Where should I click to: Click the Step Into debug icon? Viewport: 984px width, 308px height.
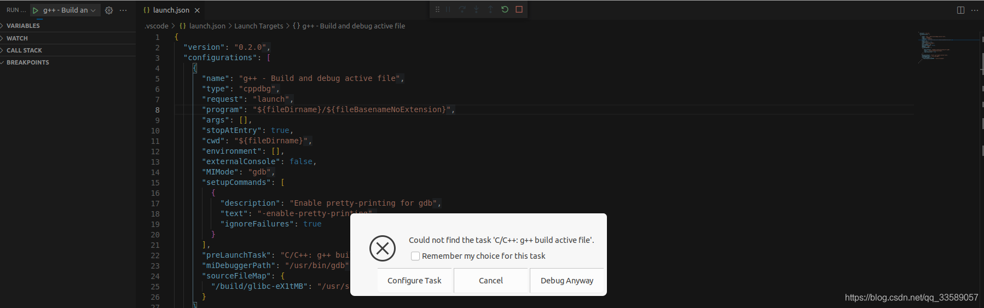click(x=476, y=9)
